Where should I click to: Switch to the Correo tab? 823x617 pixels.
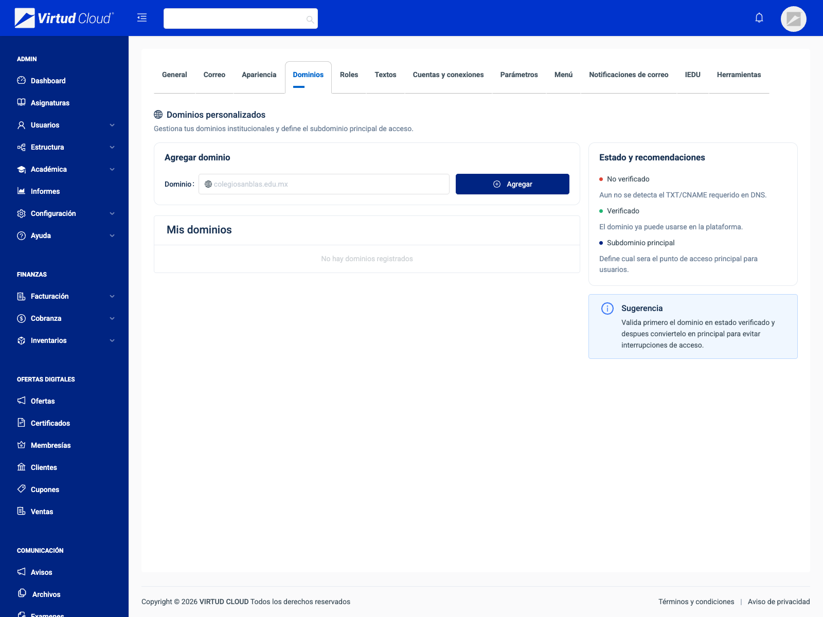click(x=214, y=75)
